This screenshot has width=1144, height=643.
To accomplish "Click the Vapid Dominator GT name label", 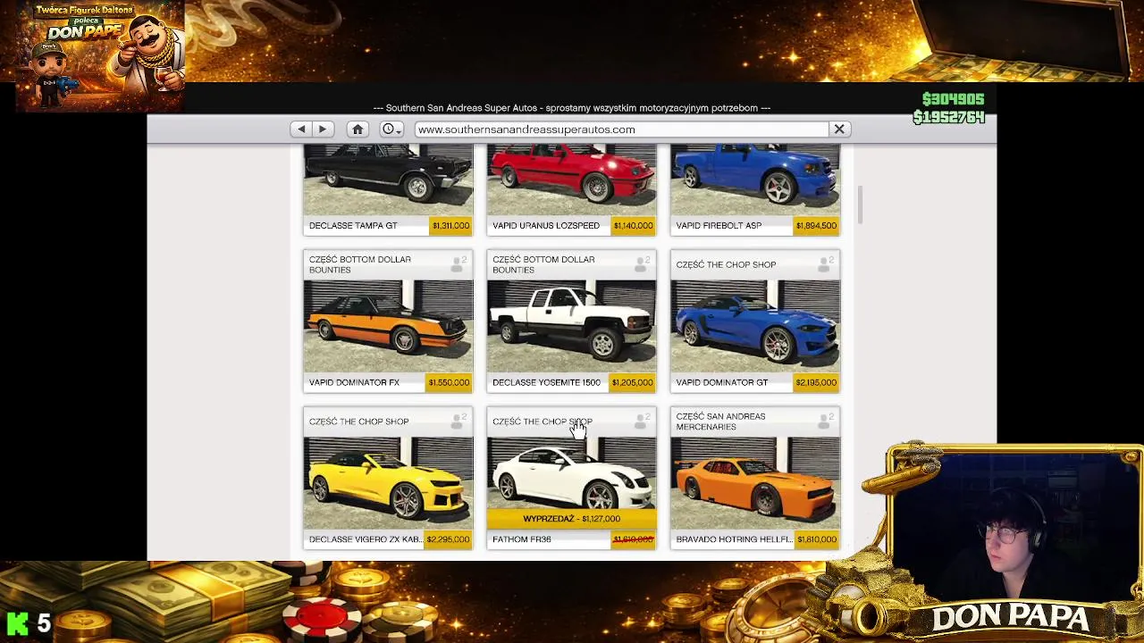I will 721,382.
